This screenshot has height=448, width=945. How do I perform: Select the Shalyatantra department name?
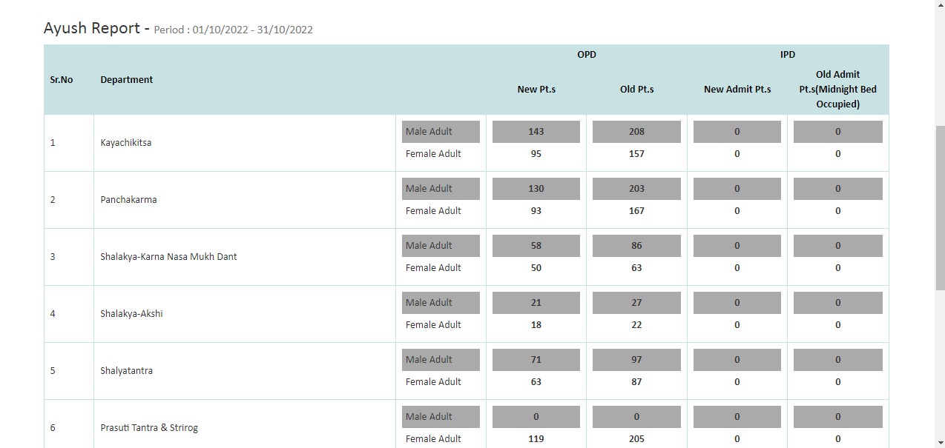point(127,371)
